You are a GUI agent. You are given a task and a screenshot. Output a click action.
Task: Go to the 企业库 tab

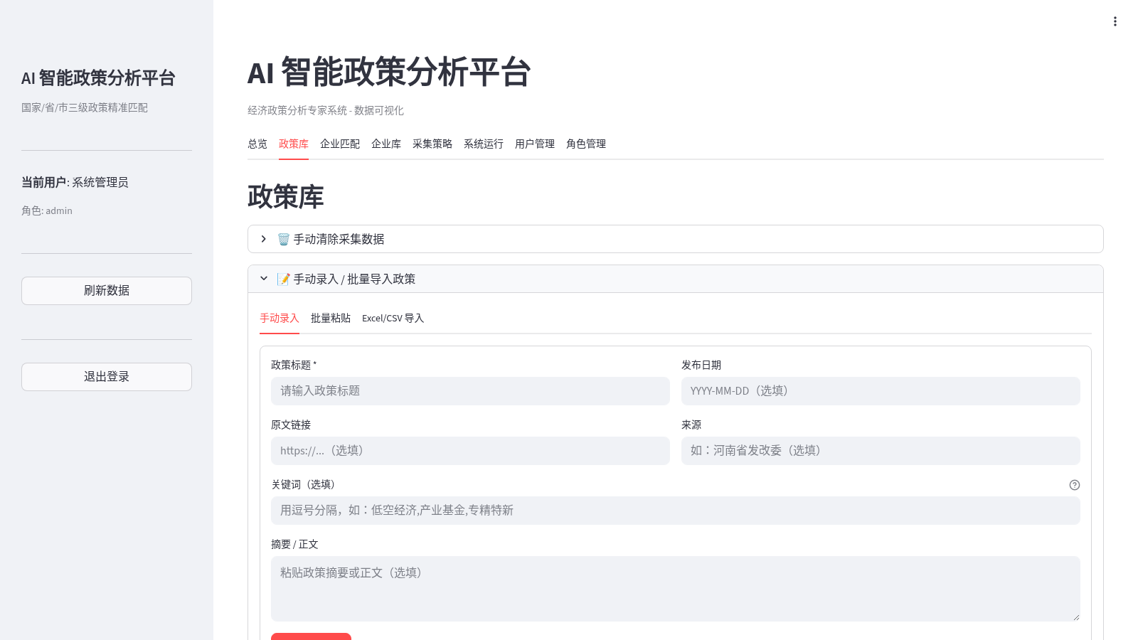pos(386,144)
